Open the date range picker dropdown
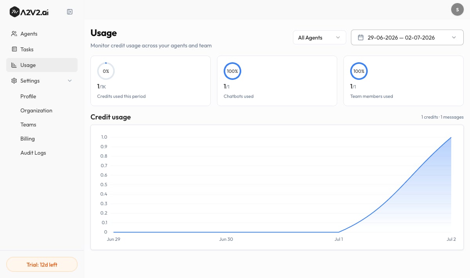470x278 pixels. 407,38
